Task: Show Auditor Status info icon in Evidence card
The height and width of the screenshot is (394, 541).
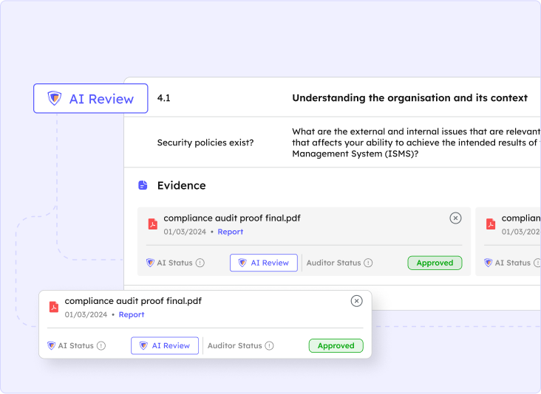Action: (368, 263)
